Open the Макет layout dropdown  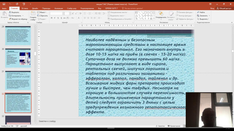[42, 12]
